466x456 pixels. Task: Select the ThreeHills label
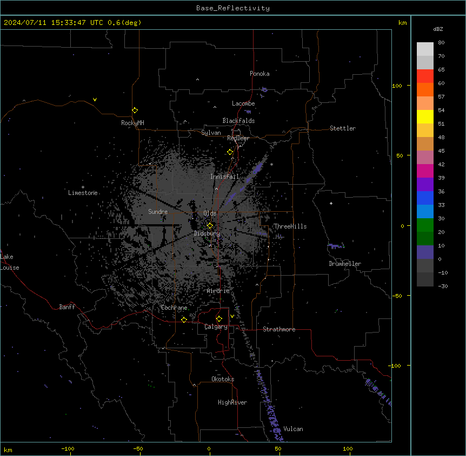(x=290, y=226)
